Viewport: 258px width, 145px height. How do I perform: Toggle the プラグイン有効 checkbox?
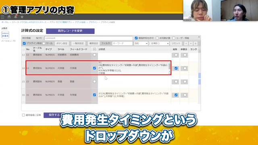(x=24, y=43)
